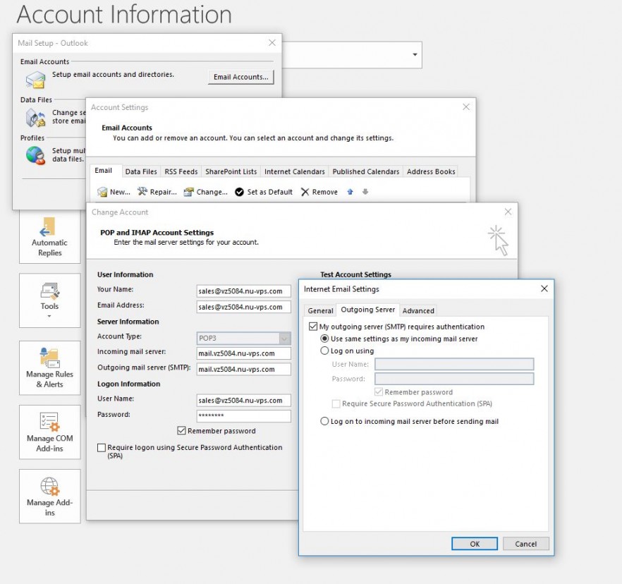The width and height of the screenshot is (622, 584).
Task: Toggle outgoing server requires authentication checkbox
Action: tap(313, 327)
